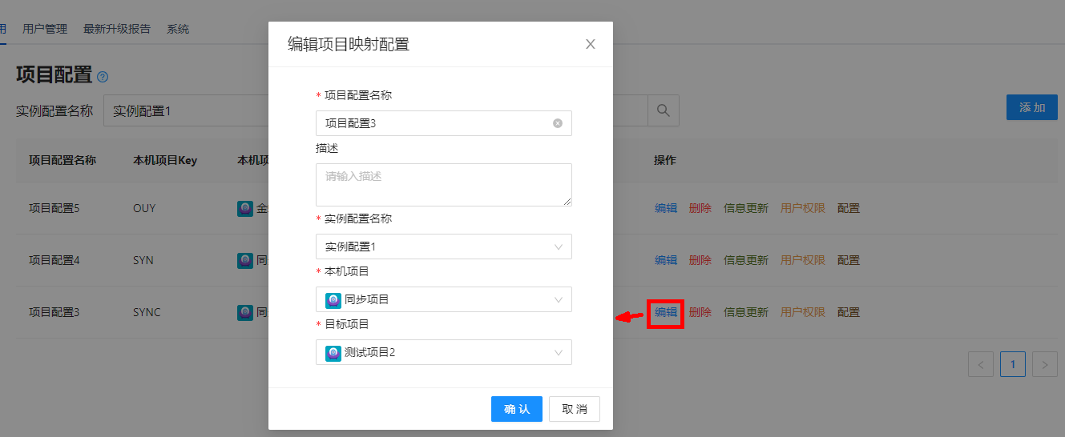The height and width of the screenshot is (437, 1065).
Task: Expand the 实例配置名称 dropdown in dialog
Action: 559,247
